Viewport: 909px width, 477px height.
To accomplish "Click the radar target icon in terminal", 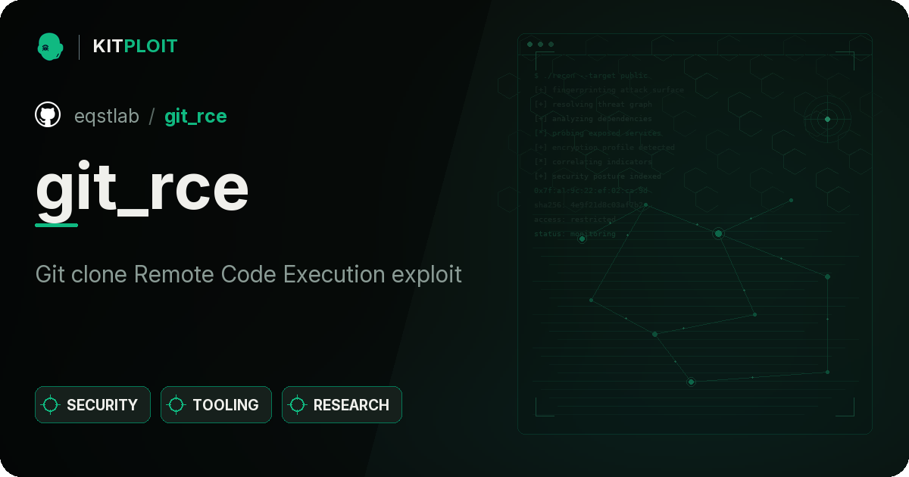I will (827, 119).
